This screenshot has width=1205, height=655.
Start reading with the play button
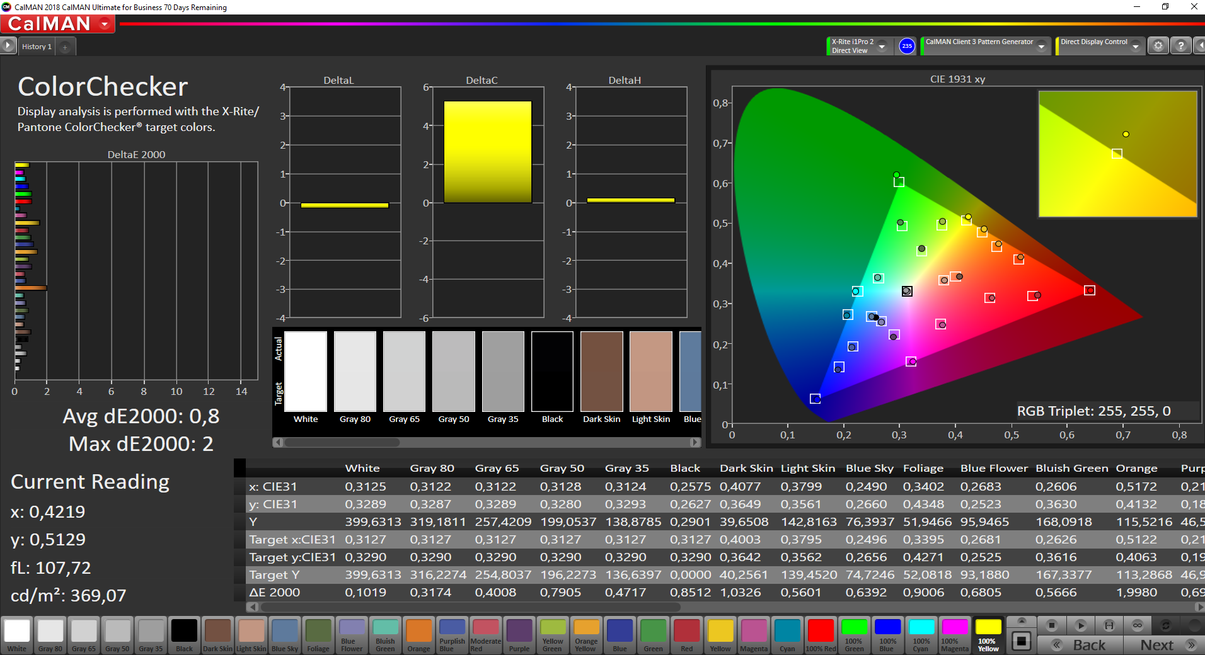pos(1080,625)
